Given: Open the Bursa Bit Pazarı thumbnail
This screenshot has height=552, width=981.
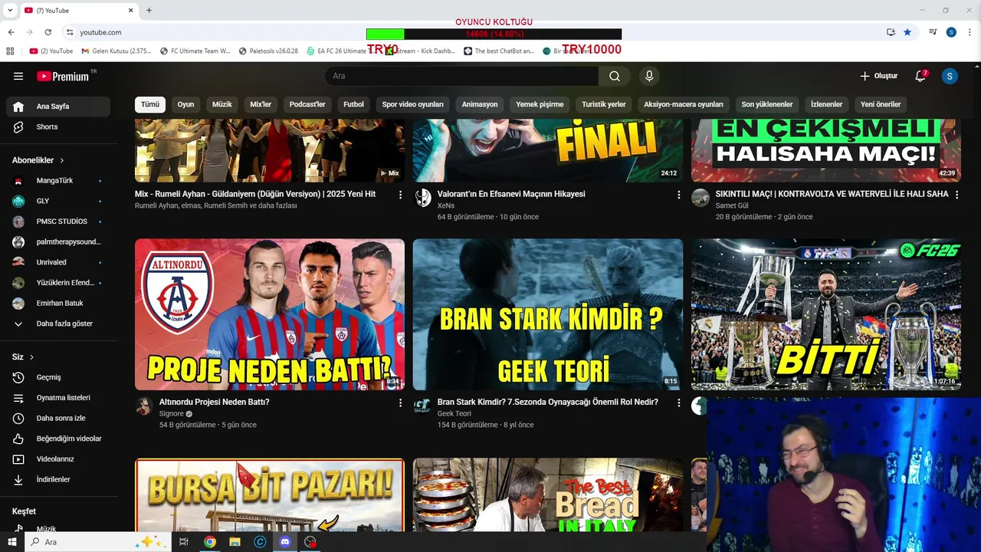Looking at the screenshot, I should (x=270, y=495).
